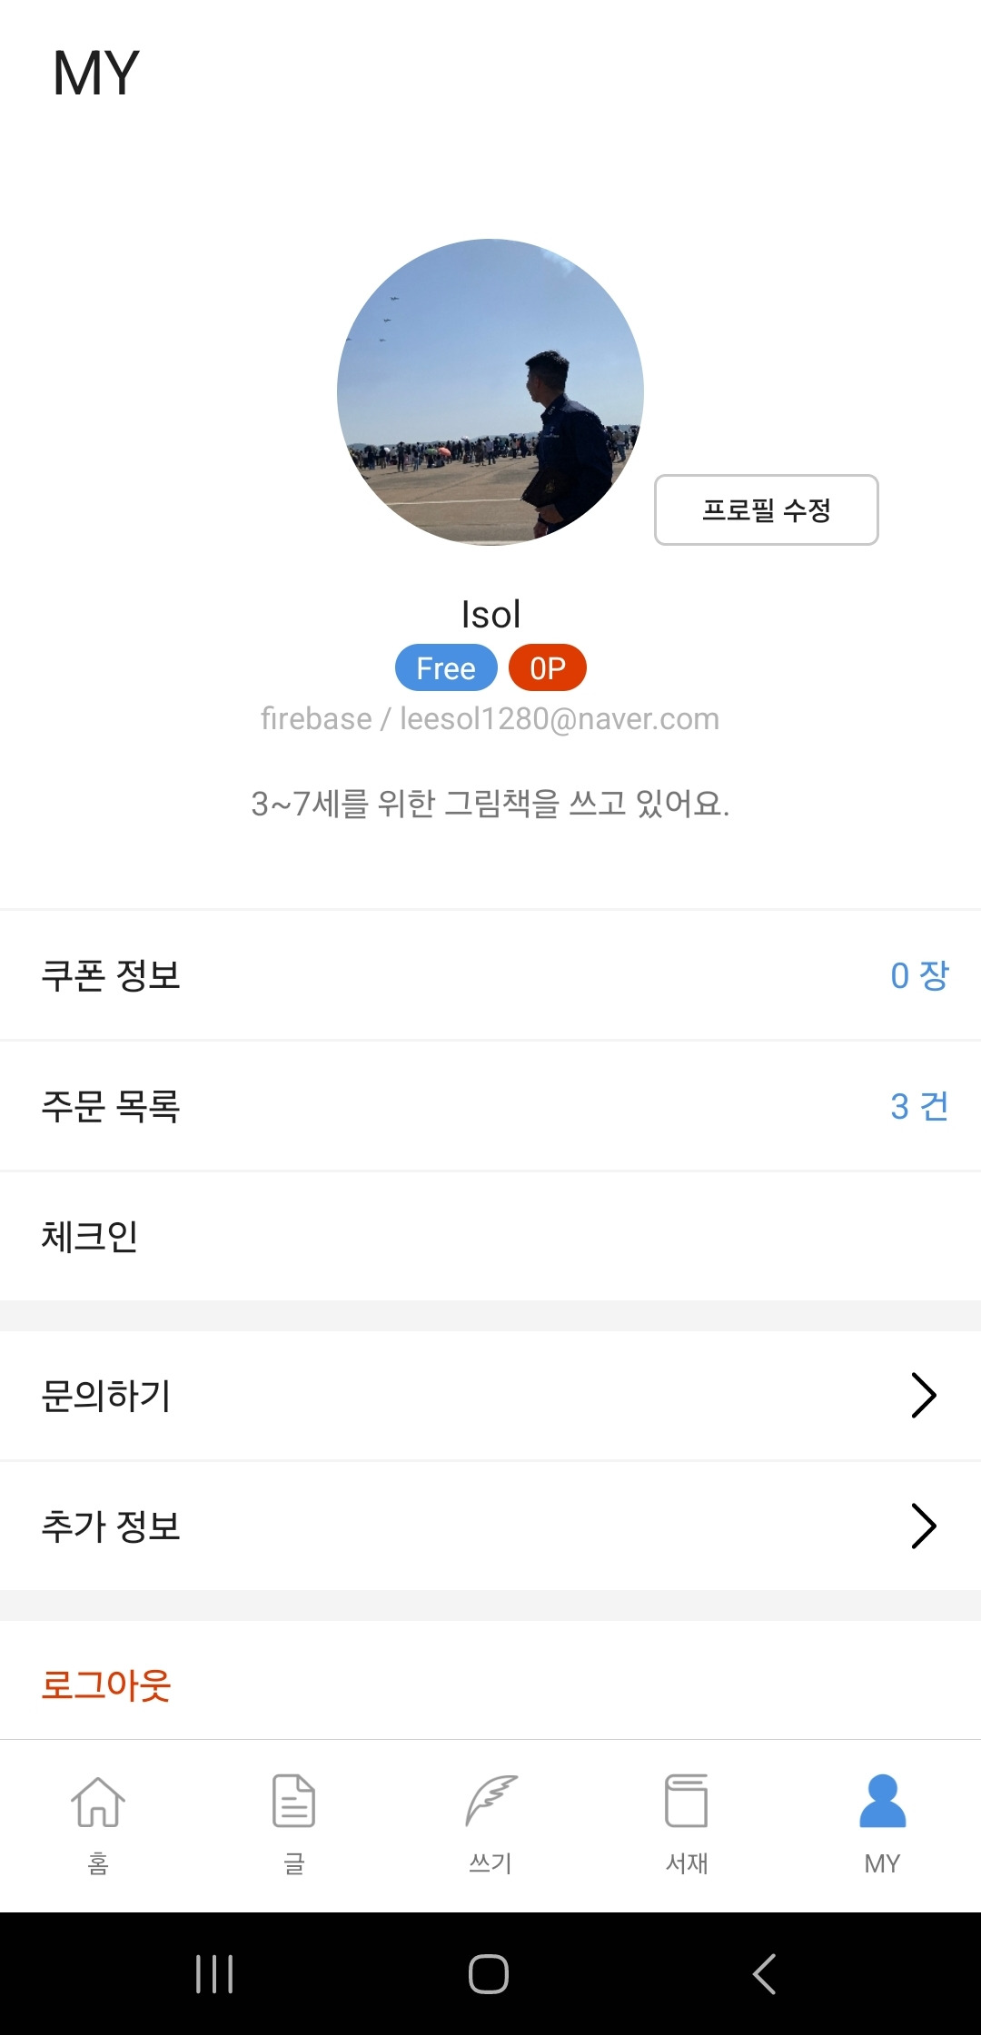This screenshot has height=2035, width=981.
Task: Open the 서재 bookshelf icon
Action: point(687,1802)
